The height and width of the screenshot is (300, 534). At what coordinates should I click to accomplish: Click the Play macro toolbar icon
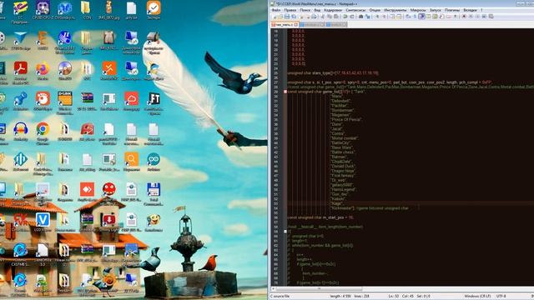click(477, 17)
